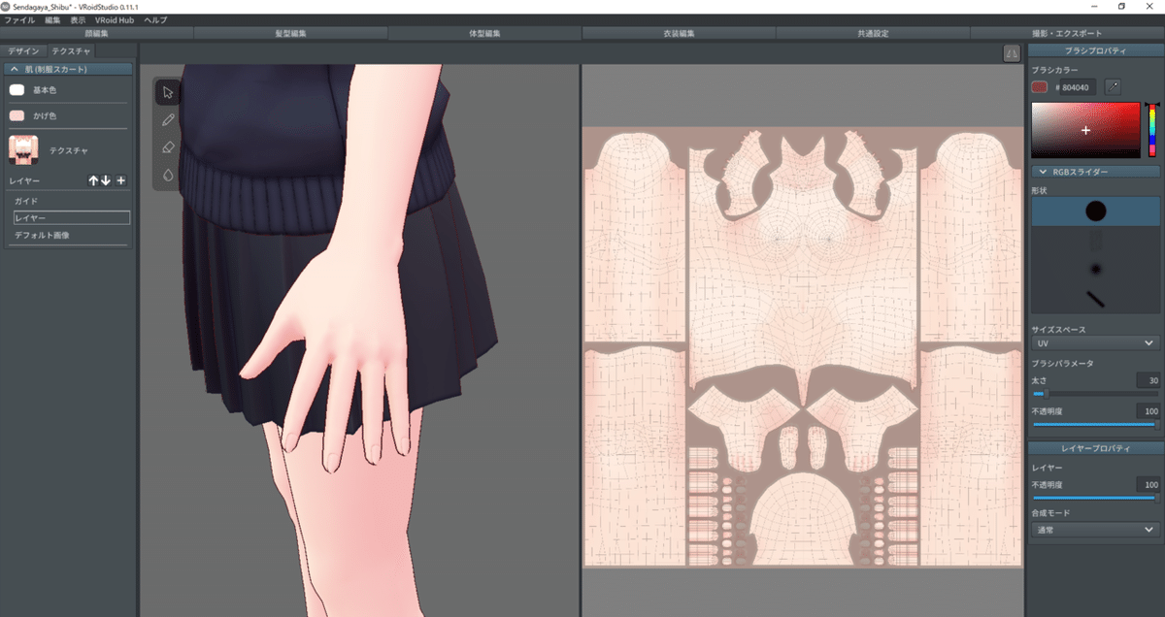The height and width of the screenshot is (617, 1165).
Task: Click the かげ色 label
Action: [45, 115]
